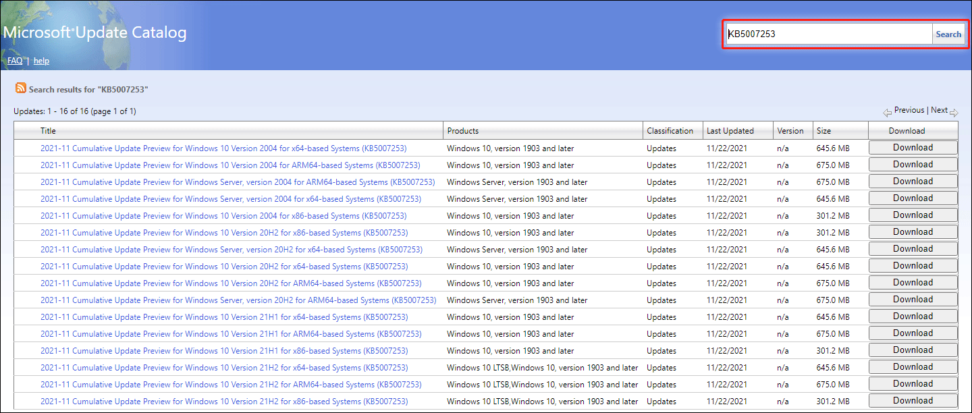
Task: Download Windows Server version 2004 x64-based update
Action: pyautogui.click(x=913, y=198)
